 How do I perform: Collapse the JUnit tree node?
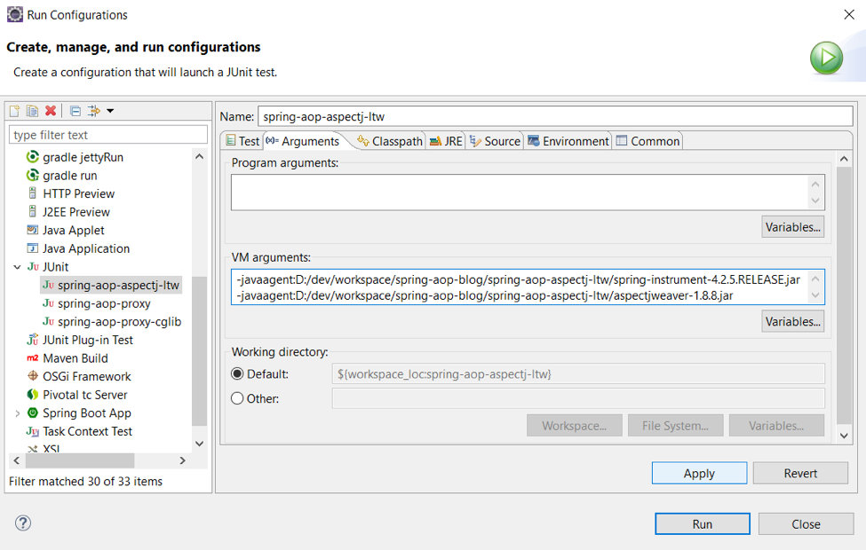[x=17, y=267]
